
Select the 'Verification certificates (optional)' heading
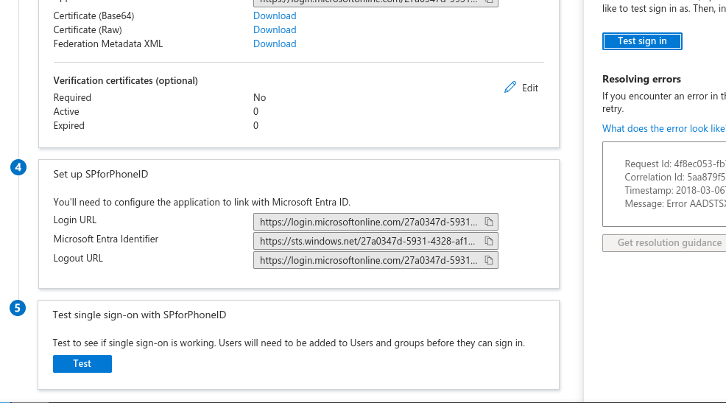125,80
